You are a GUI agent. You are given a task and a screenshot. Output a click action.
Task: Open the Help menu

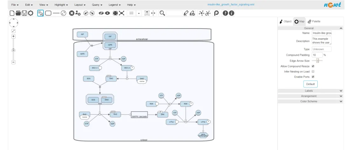131,5
